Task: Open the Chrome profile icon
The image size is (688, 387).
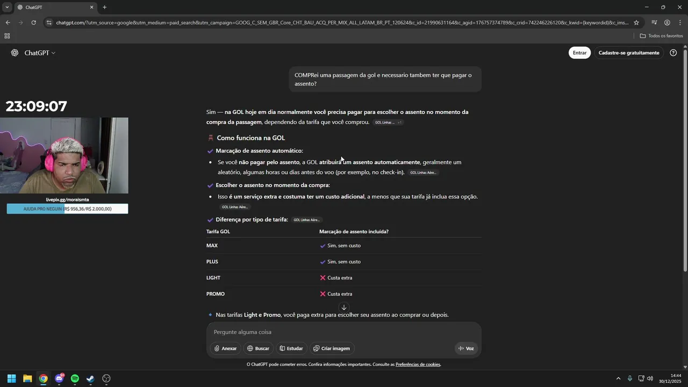Action: click(667, 23)
